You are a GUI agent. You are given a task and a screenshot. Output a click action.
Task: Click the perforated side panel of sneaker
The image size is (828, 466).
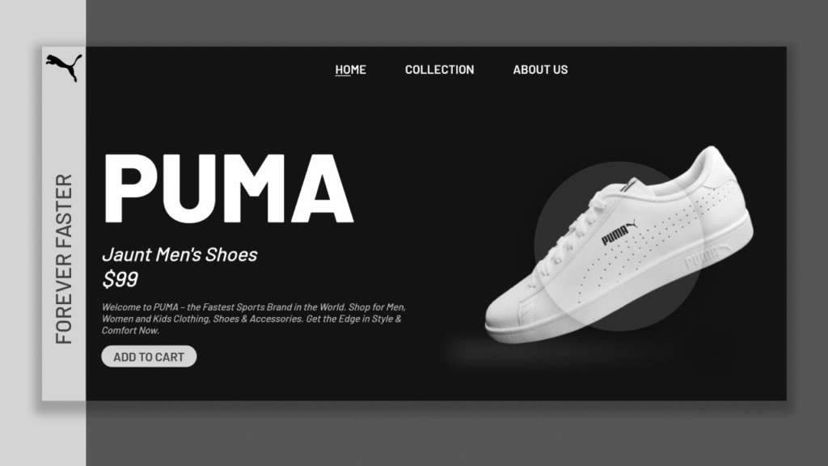click(660, 232)
